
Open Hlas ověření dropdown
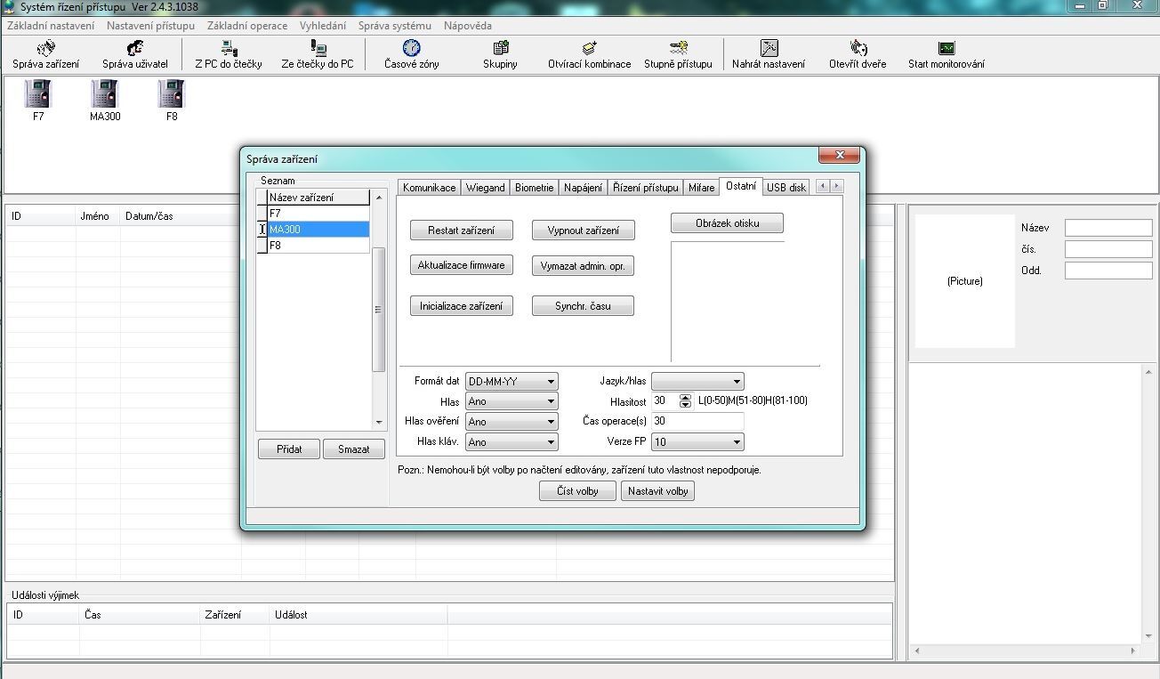(x=512, y=422)
